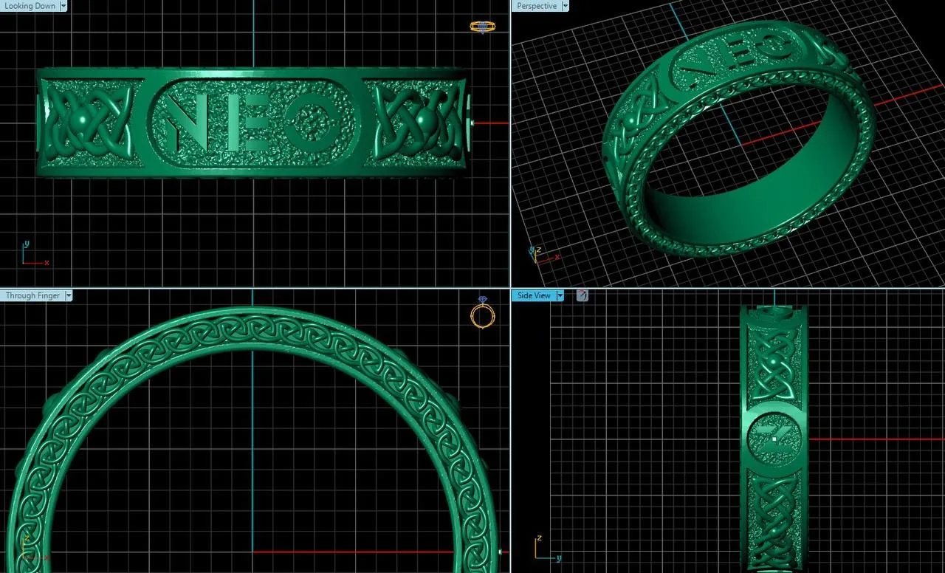This screenshot has height=573, width=945.
Task: Activate the Perspective viewport label
Action: (537, 6)
